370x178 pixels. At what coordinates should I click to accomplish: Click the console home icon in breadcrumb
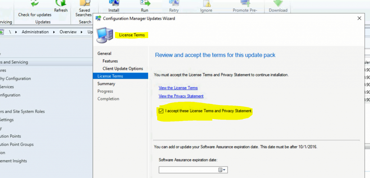pyautogui.click(x=2, y=32)
